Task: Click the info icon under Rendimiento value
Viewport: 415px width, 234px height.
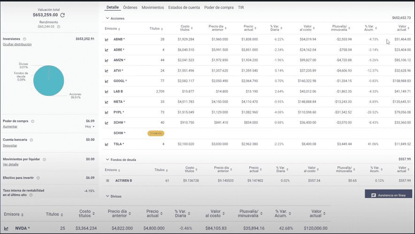Action: (x=59, y=27)
